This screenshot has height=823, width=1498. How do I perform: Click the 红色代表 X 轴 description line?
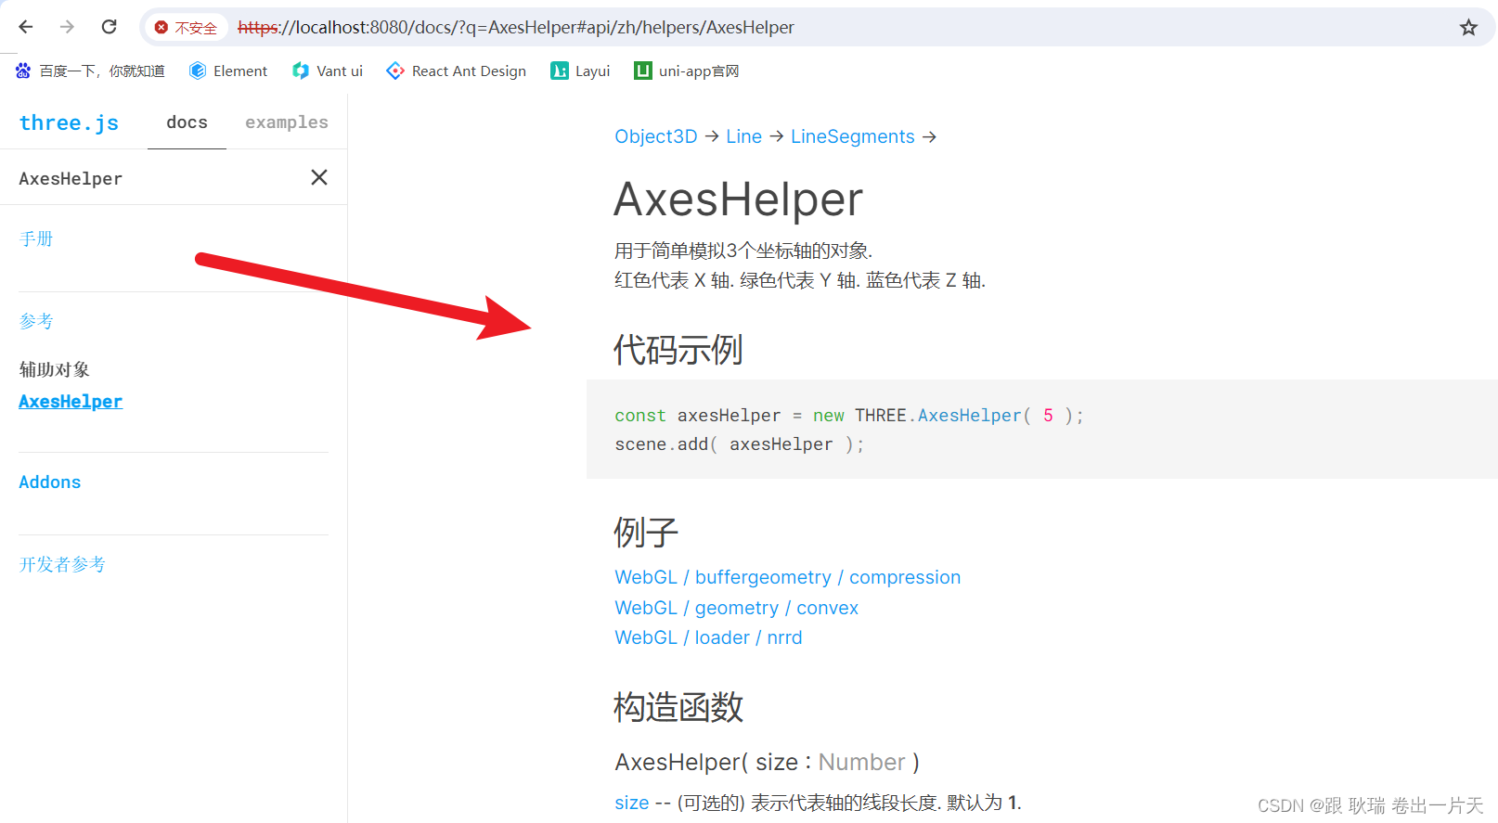click(x=800, y=280)
